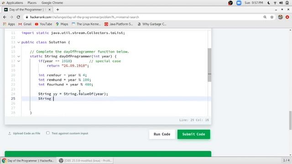Reload the HackerRank page
This screenshot has height=164, width=292.
pos(18,17)
